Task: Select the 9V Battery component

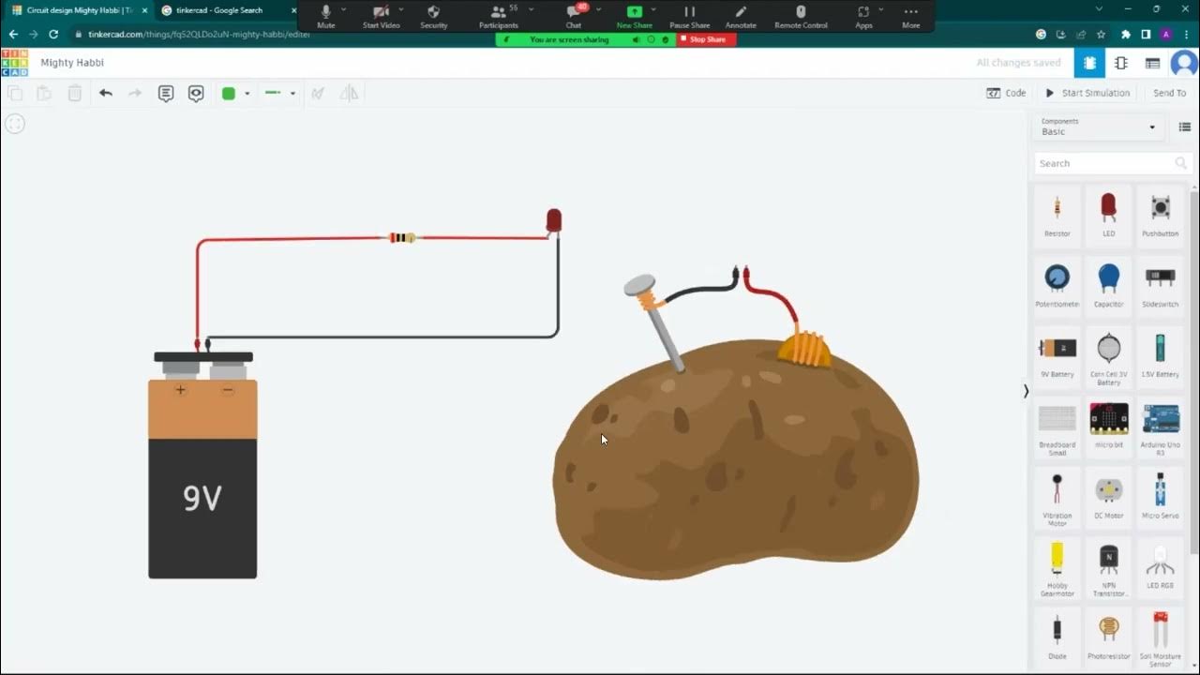Action: click(1057, 356)
